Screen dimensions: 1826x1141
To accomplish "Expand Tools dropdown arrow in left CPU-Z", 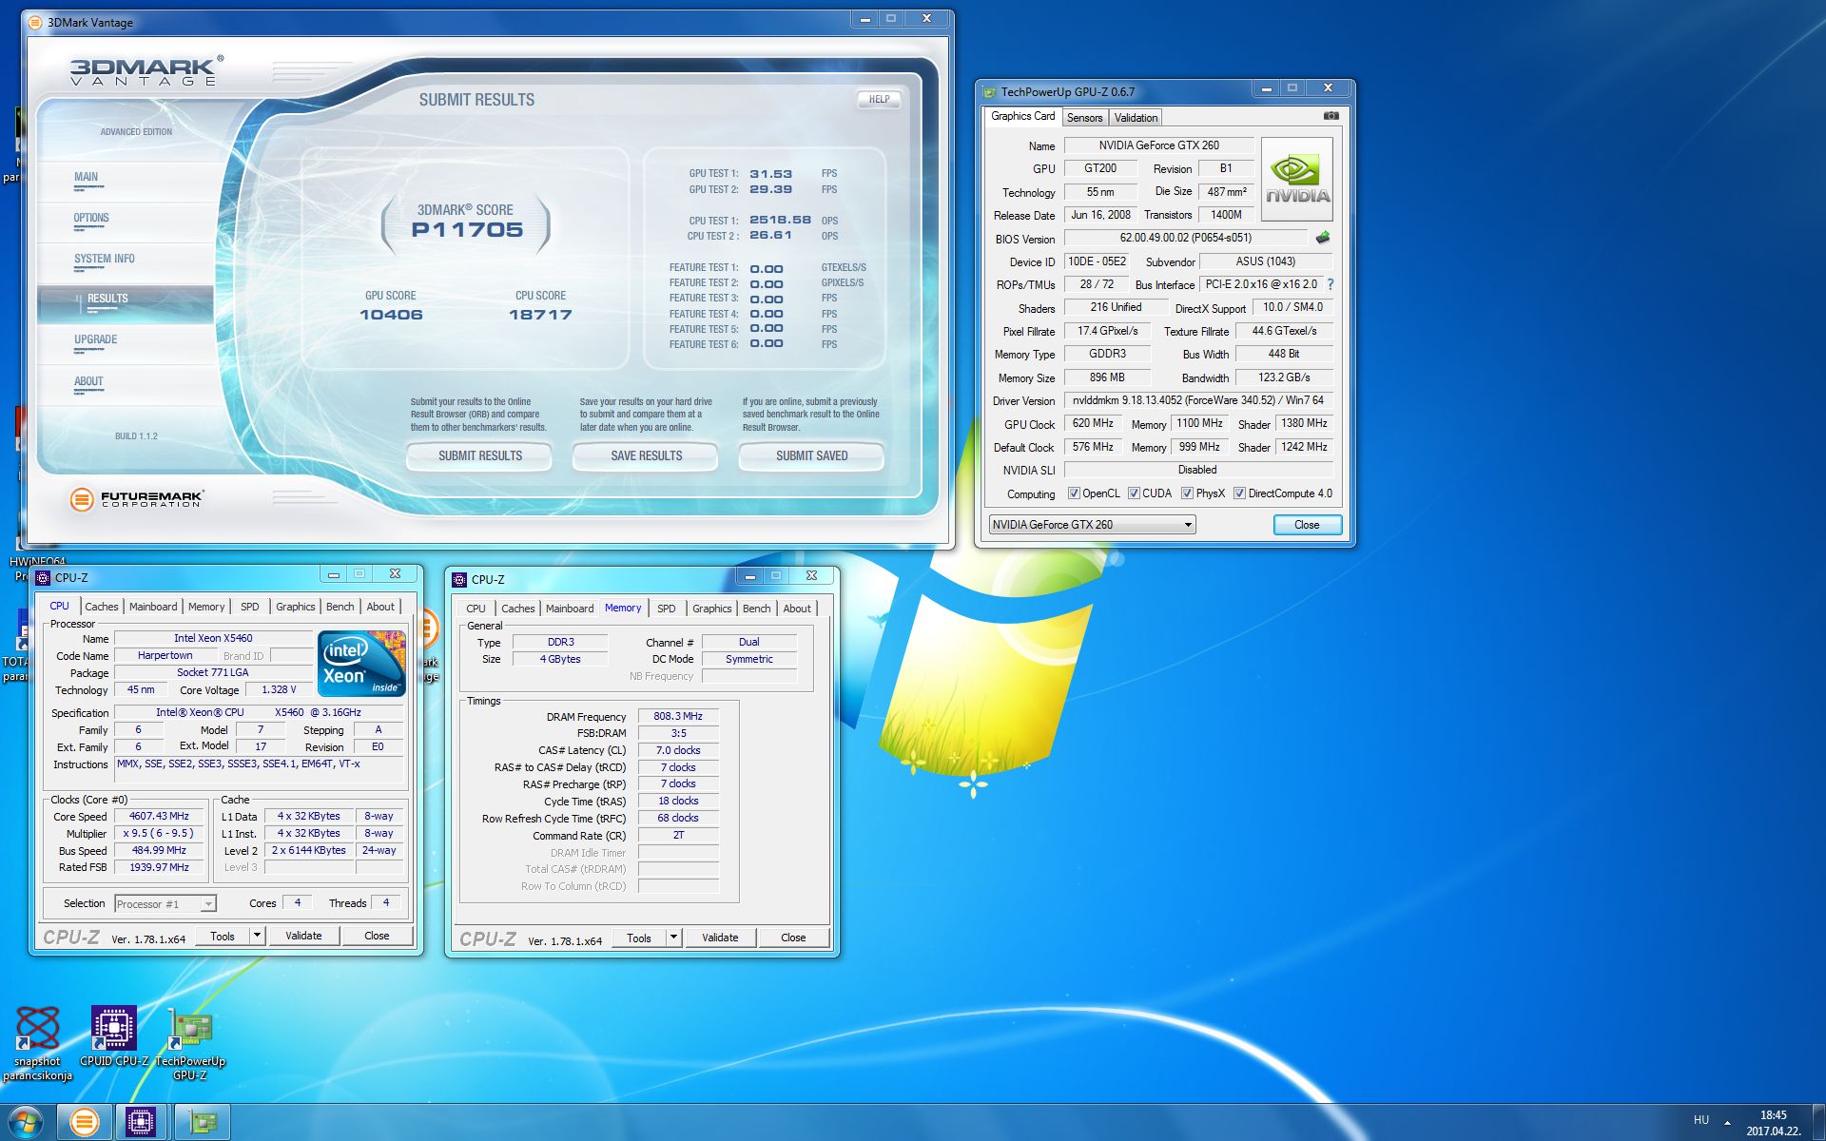I will pos(257,936).
